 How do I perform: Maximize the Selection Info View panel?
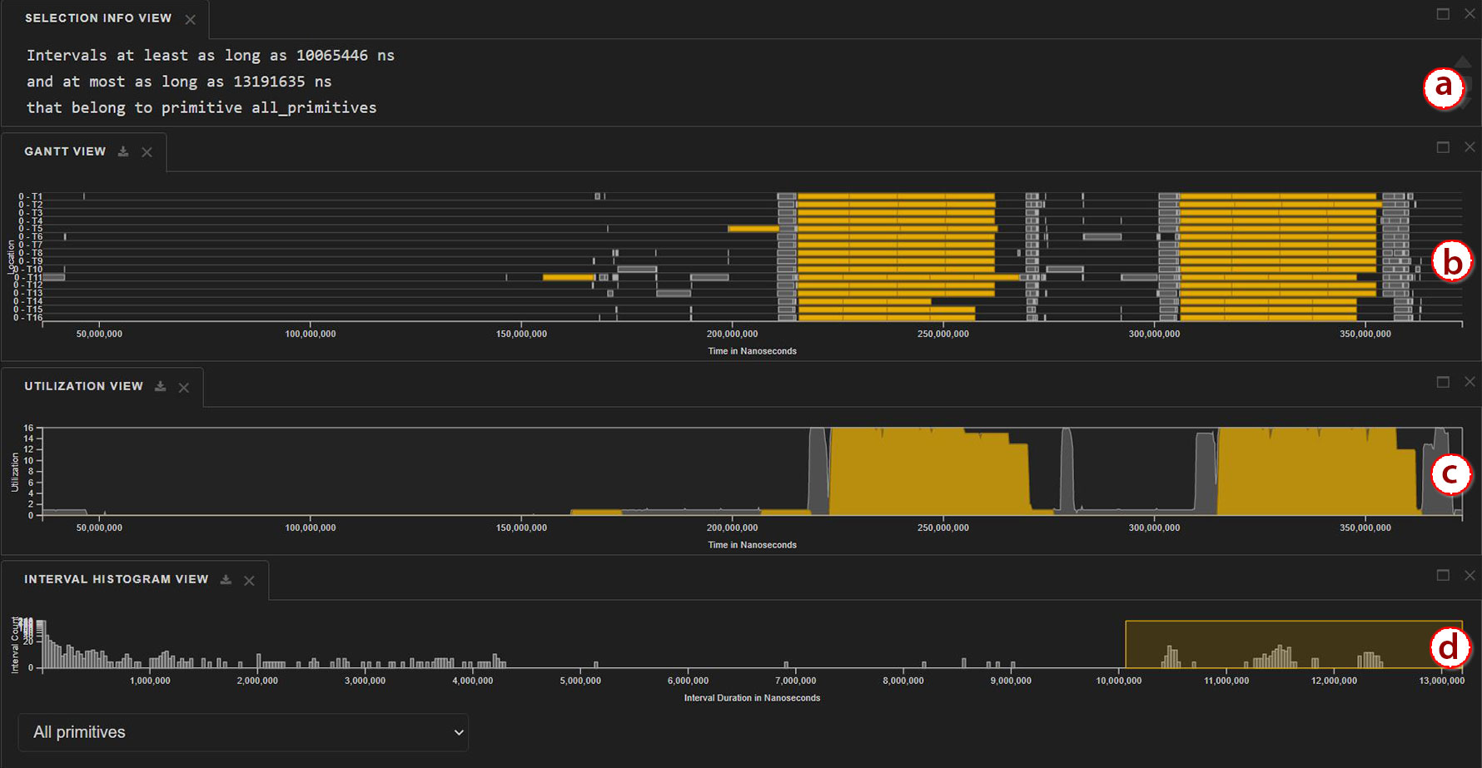coord(1444,13)
